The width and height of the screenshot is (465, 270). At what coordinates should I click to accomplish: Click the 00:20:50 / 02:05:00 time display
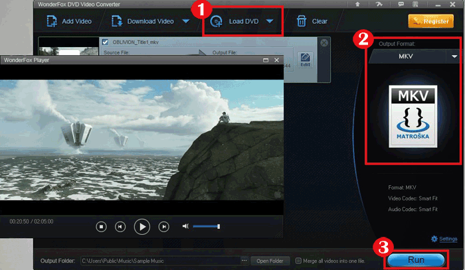pyautogui.click(x=31, y=222)
